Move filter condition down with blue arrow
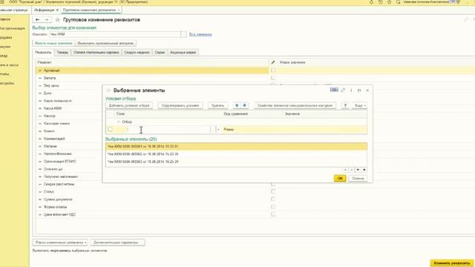This screenshot has width=475, height=267. [x=244, y=105]
